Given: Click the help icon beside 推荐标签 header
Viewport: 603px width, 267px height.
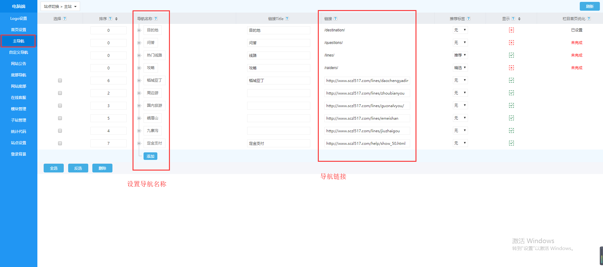Looking at the screenshot, I should coord(469,19).
